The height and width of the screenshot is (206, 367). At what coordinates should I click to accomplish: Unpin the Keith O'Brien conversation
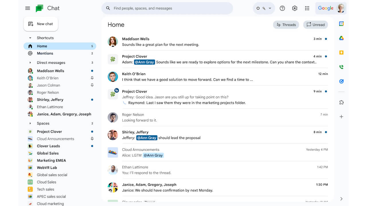point(92,78)
